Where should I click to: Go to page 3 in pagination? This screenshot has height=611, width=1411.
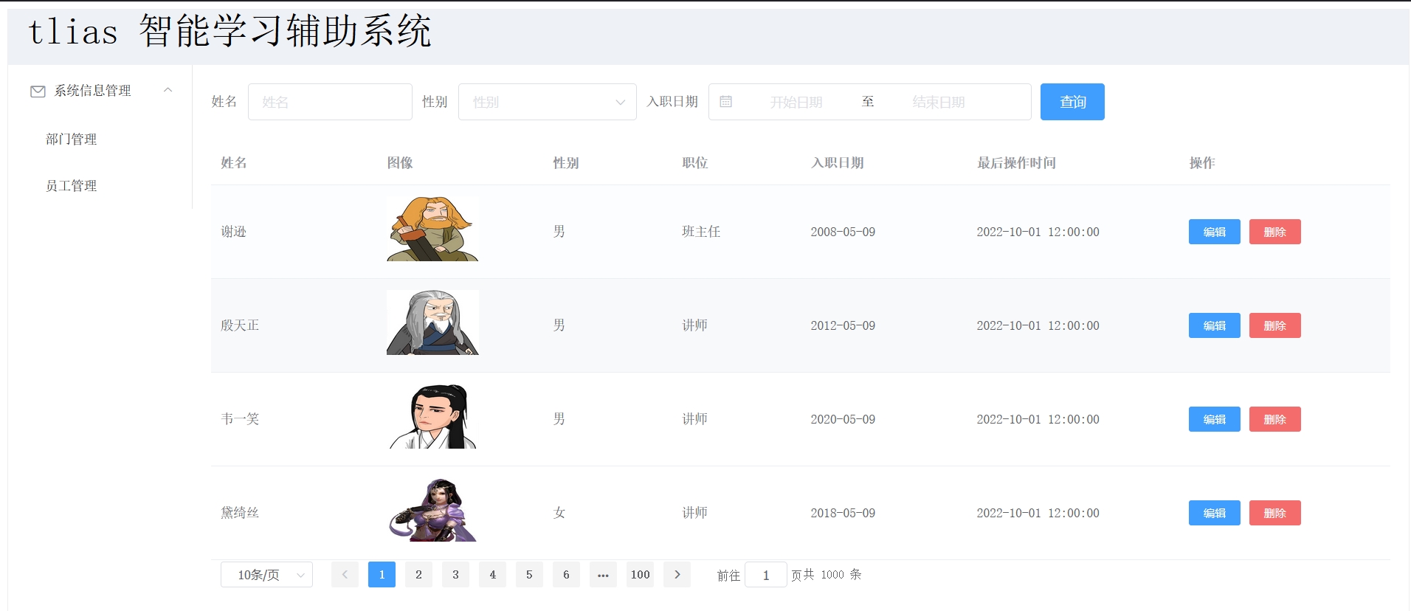pos(455,575)
